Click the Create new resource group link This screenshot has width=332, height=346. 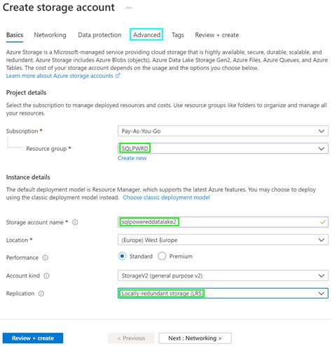[x=132, y=158]
